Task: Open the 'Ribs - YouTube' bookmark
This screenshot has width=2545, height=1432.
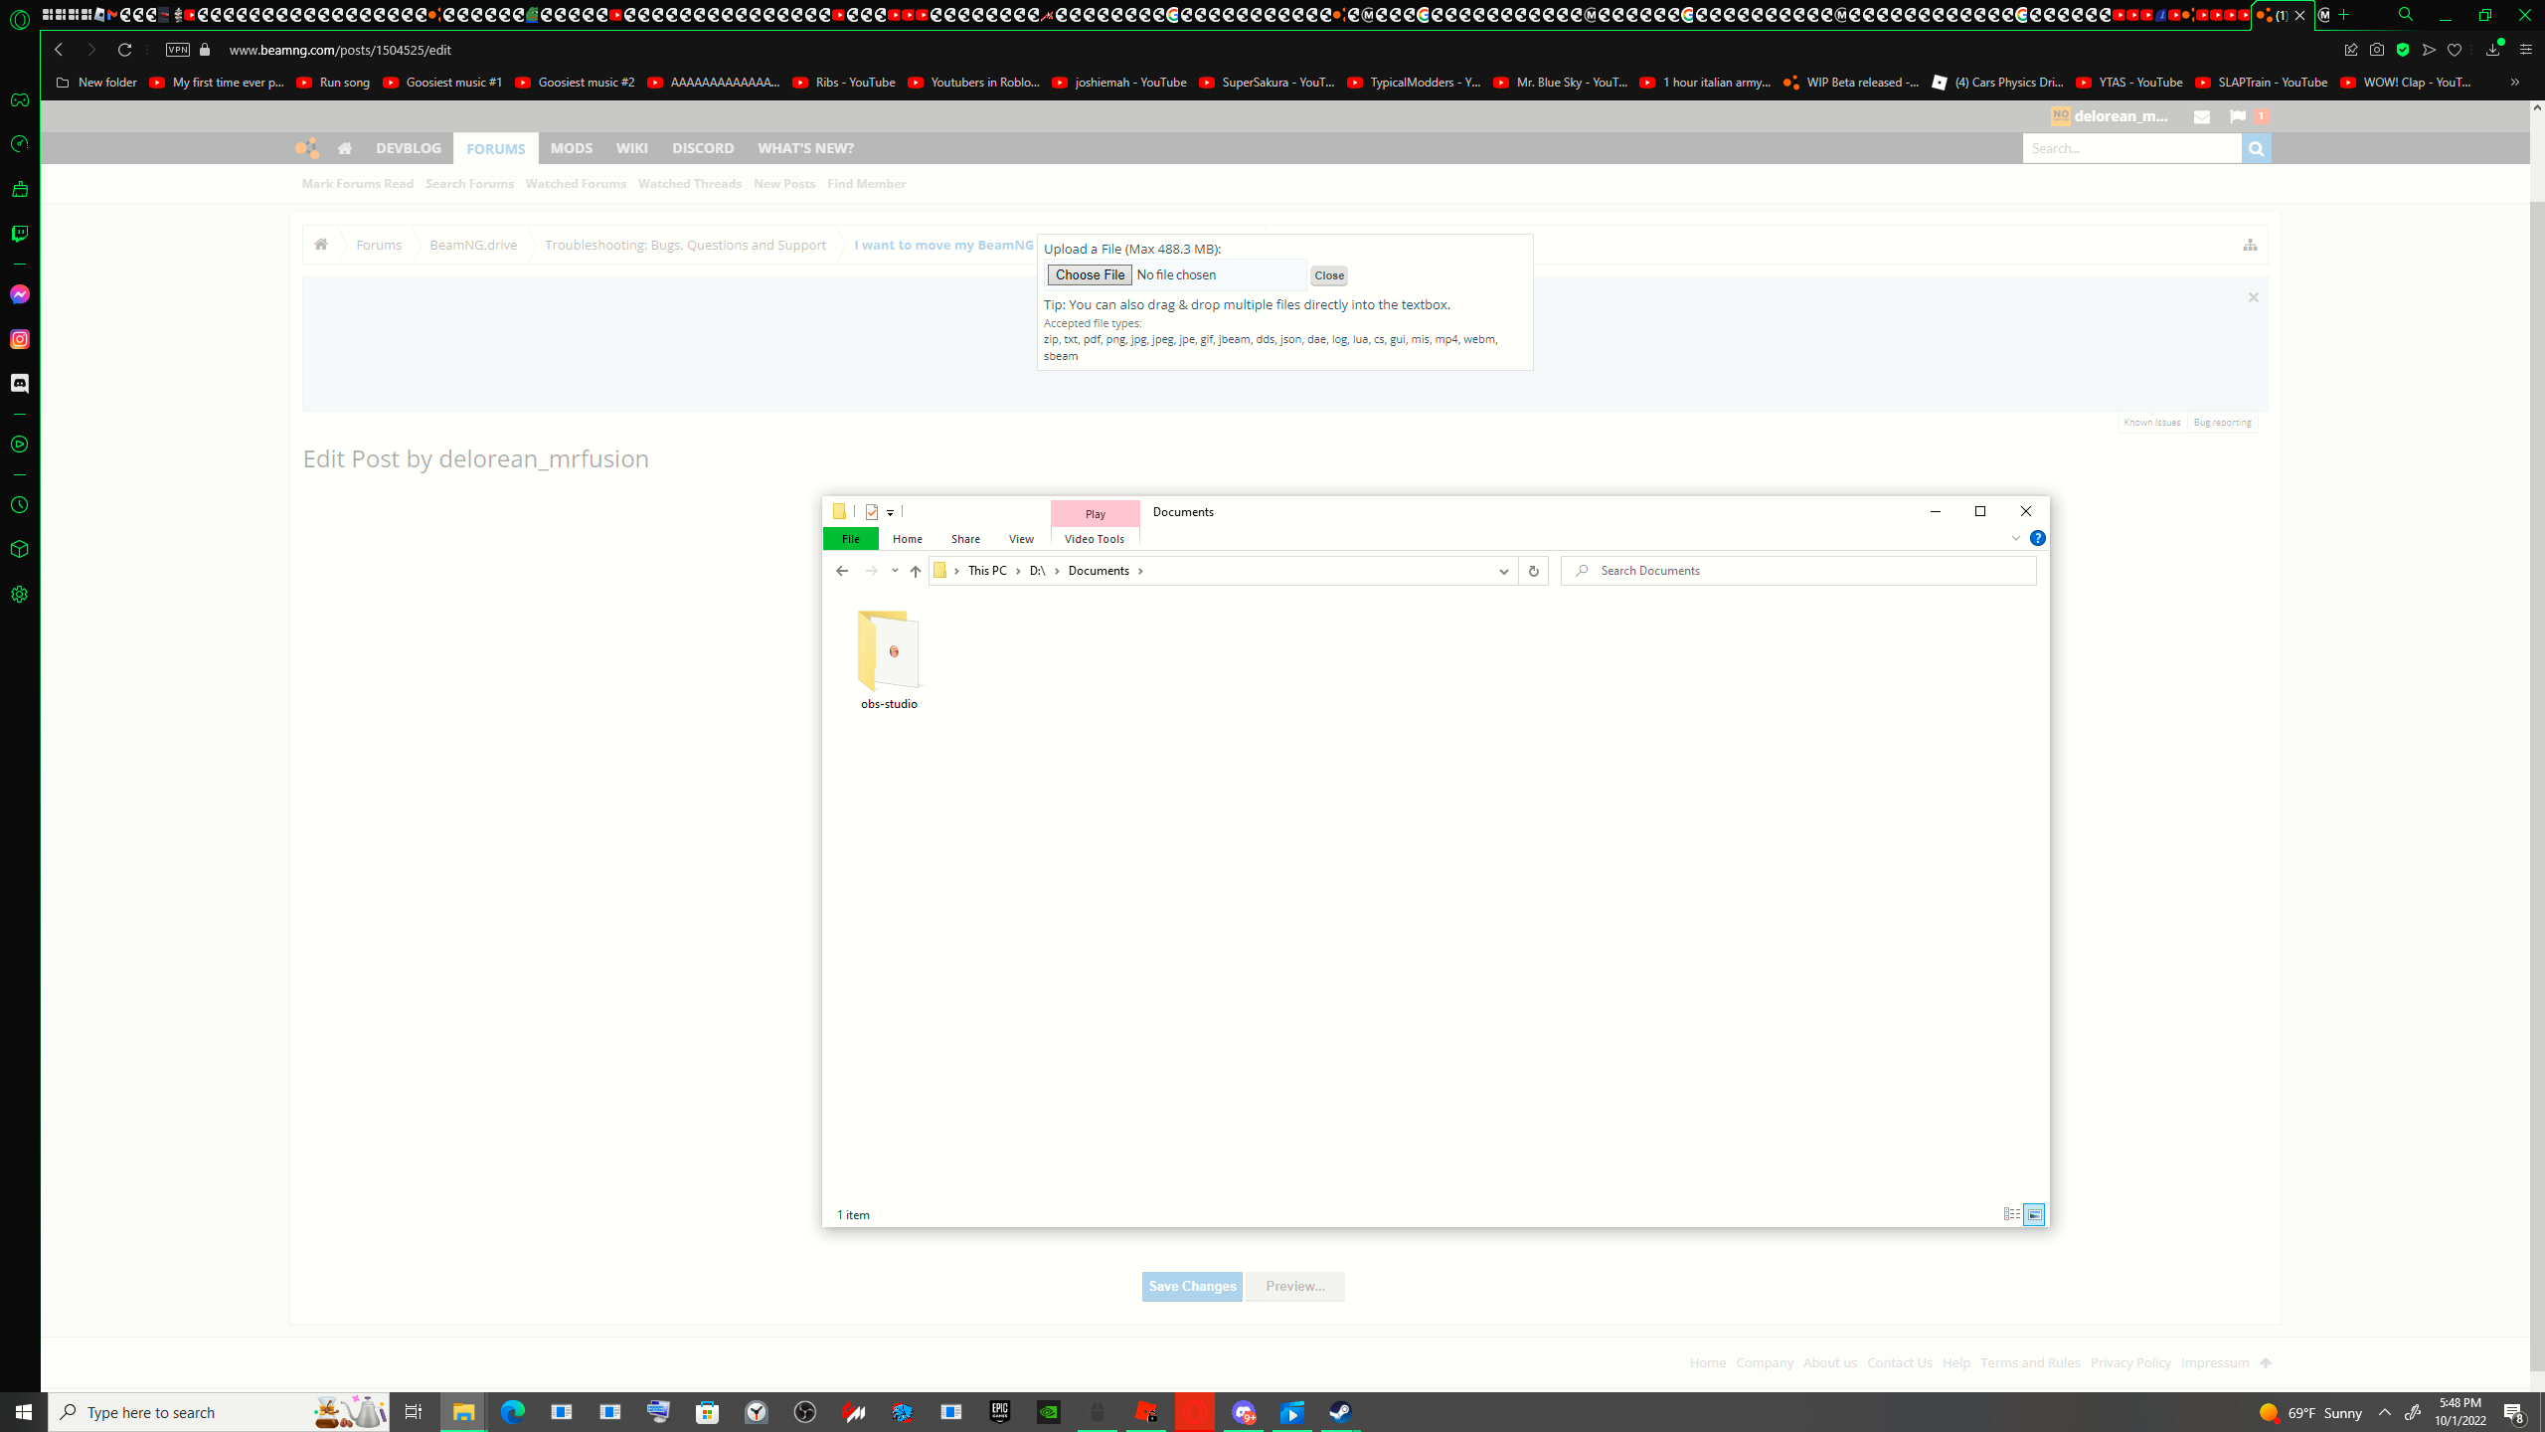Action: point(844,83)
